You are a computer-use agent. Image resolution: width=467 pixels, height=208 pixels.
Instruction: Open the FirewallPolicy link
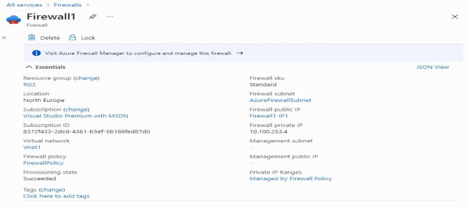click(x=43, y=163)
